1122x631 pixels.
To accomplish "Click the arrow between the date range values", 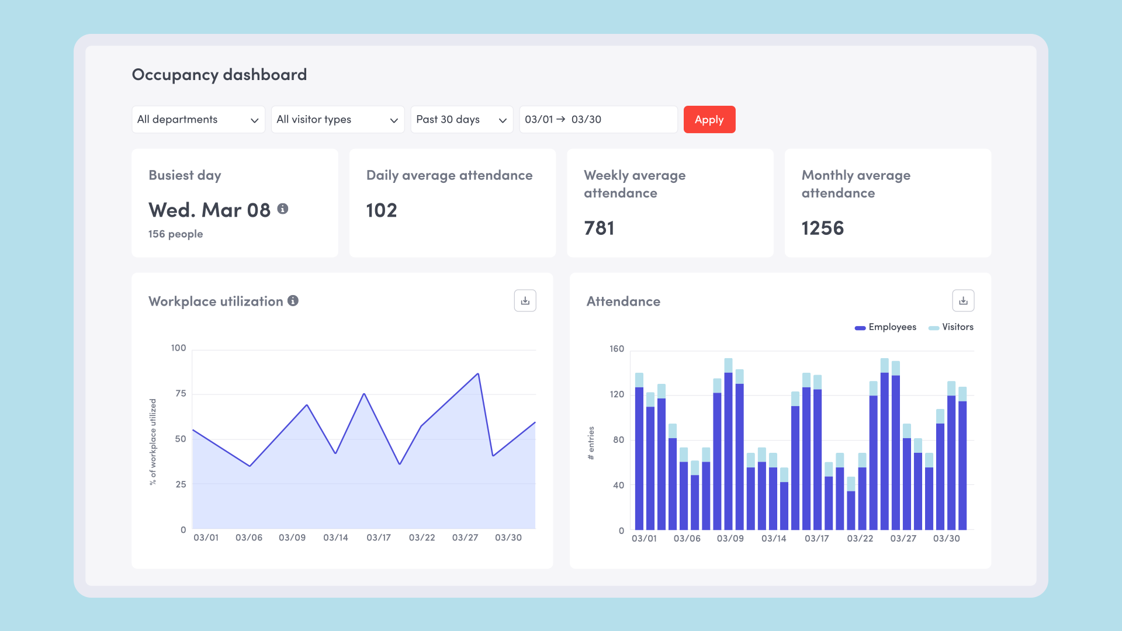I will coord(561,119).
